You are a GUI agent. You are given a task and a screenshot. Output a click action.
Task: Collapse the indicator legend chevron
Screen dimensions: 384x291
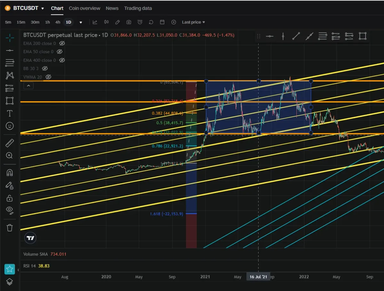(x=28, y=85)
